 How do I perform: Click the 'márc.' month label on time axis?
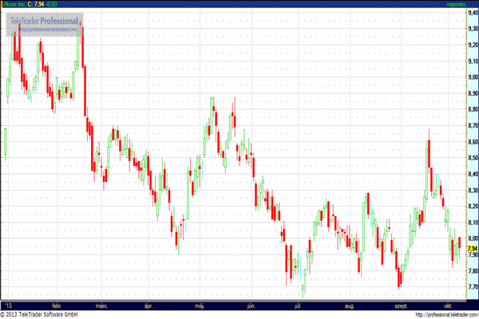tap(101, 305)
